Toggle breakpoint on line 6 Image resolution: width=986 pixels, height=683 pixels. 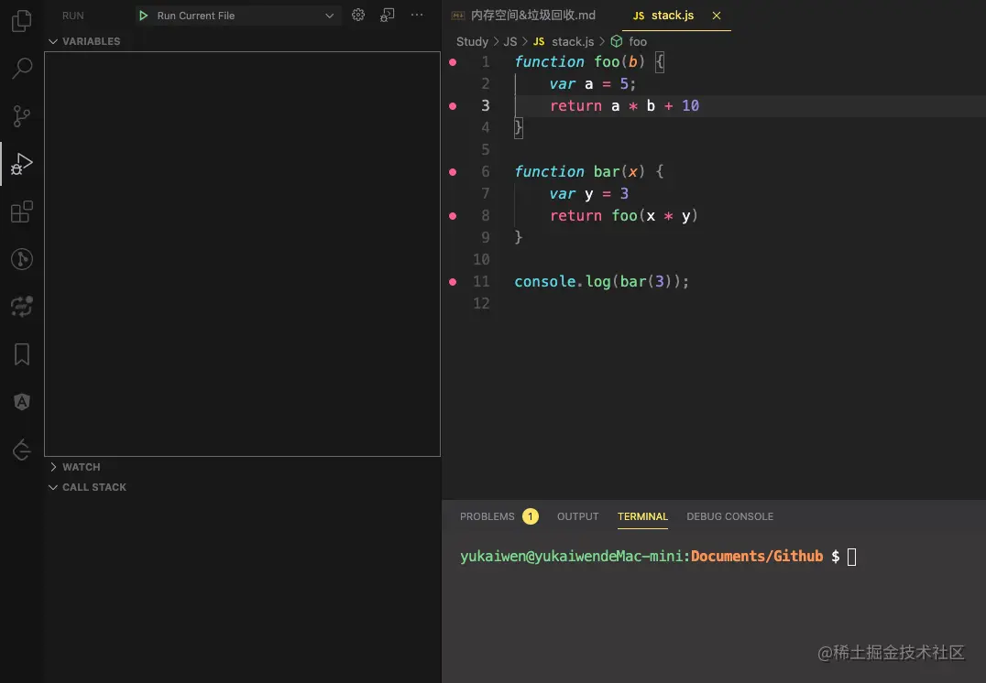coord(453,172)
